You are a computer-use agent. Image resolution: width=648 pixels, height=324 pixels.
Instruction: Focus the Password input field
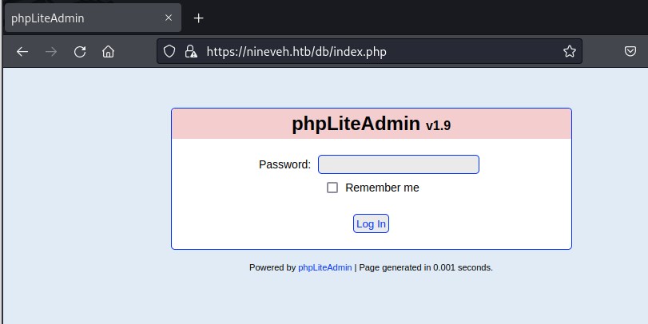point(399,164)
